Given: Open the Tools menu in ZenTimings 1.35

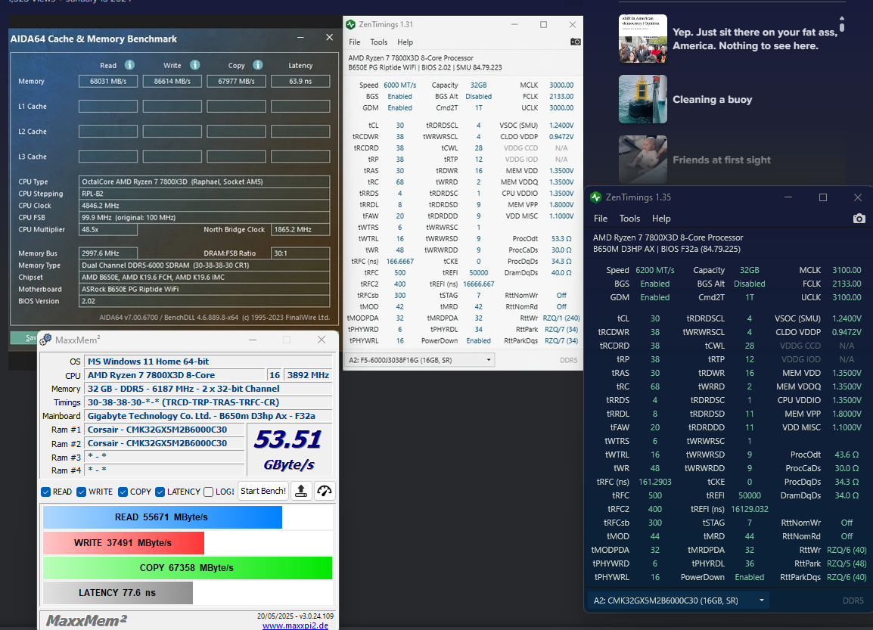Looking at the screenshot, I should pyautogui.click(x=630, y=218).
